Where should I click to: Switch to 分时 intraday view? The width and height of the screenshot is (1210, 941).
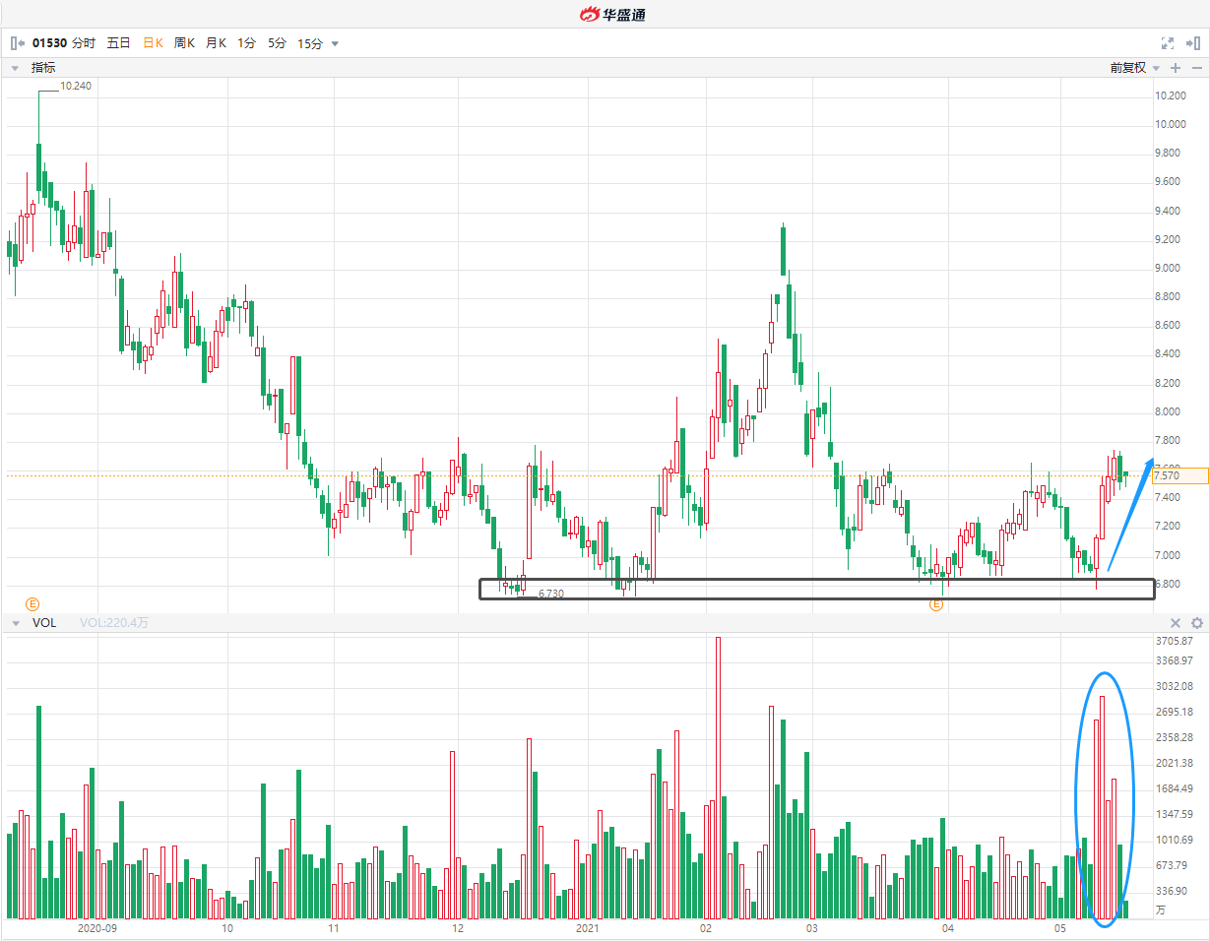click(84, 43)
